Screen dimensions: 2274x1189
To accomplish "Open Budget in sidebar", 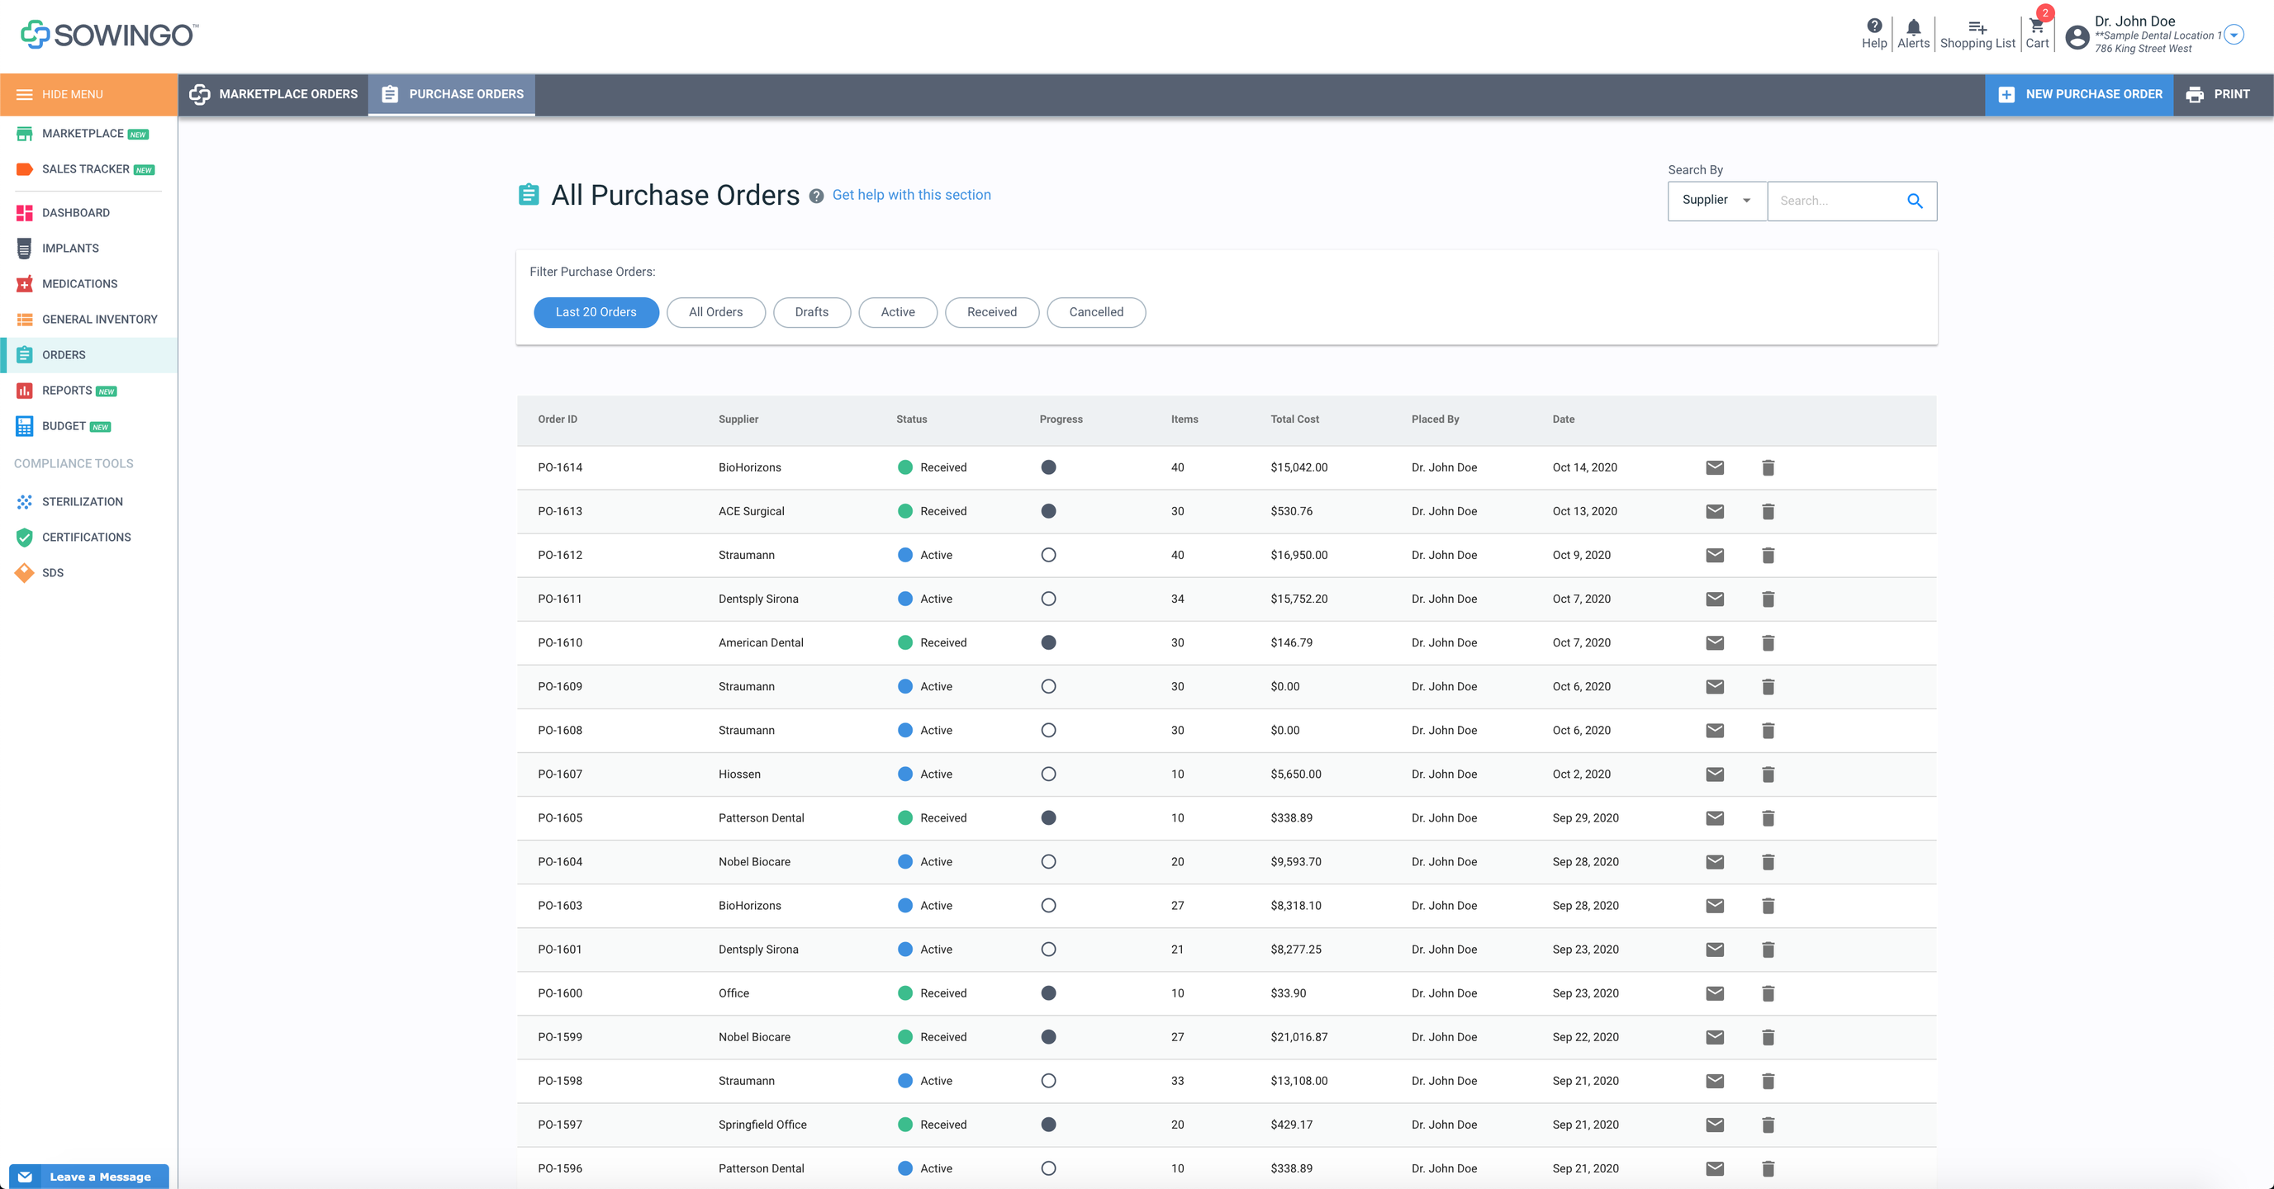I will click(88, 426).
